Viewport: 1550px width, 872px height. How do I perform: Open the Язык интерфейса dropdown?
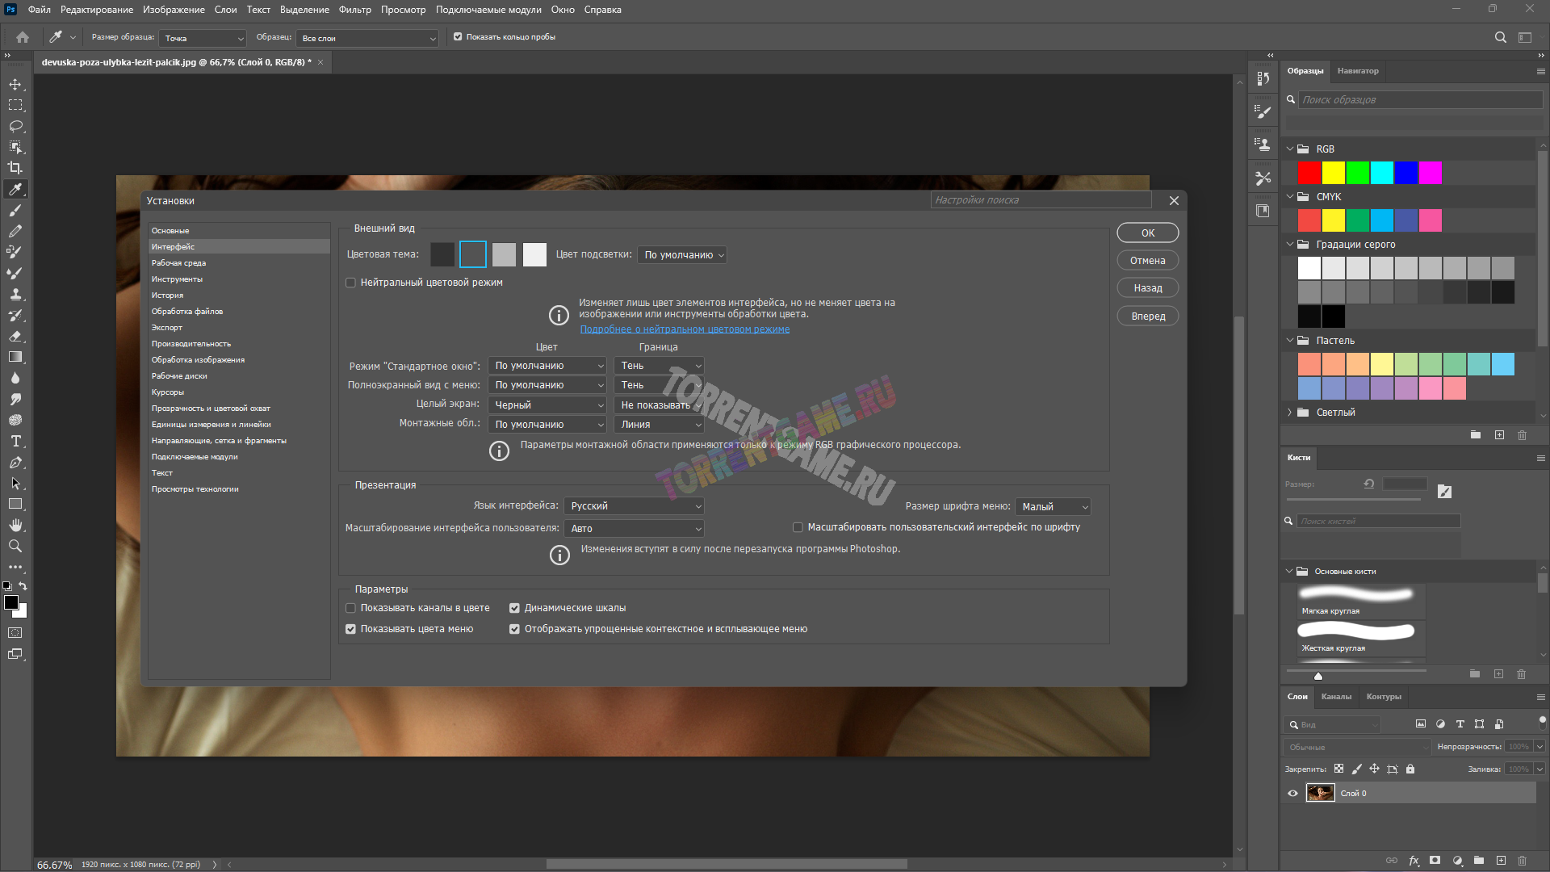click(634, 506)
